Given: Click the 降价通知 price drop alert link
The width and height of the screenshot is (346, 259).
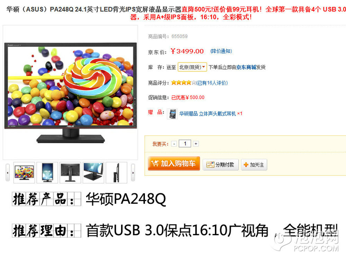Looking at the screenshot, I should tap(221, 51).
